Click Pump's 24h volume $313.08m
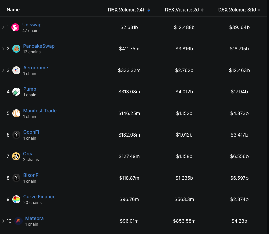The width and height of the screenshot is (269, 234). click(x=129, y=92)
